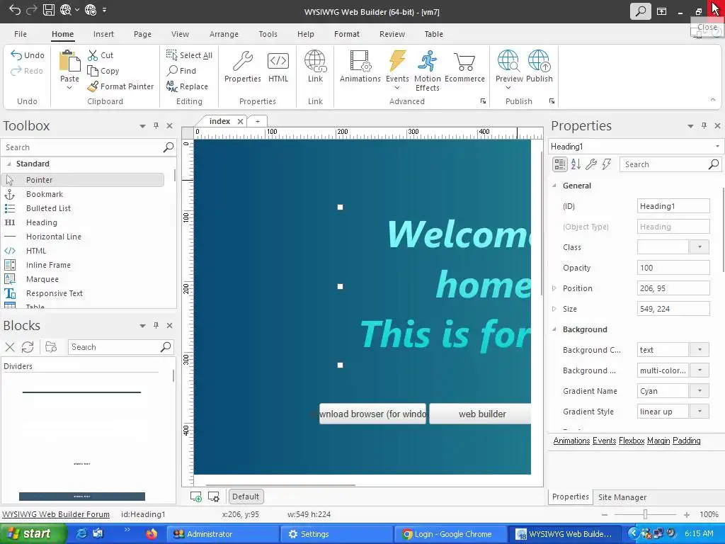Click the quick-access Publish globe icon

(91, 10)
